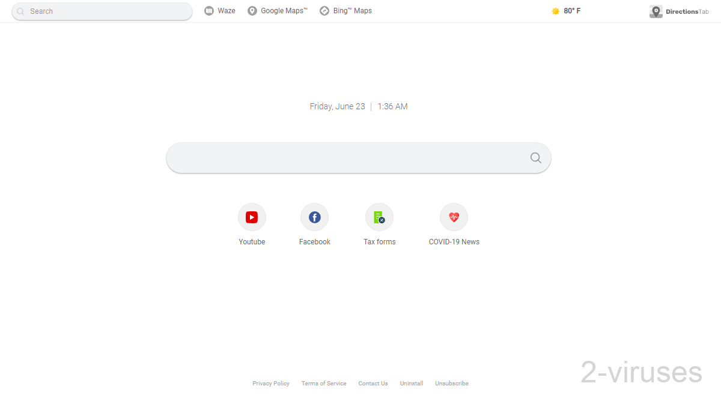Open the Terms of Service link
Viewport: 721px width, 401px height.
pyautogui.click(x=324, y=383)
